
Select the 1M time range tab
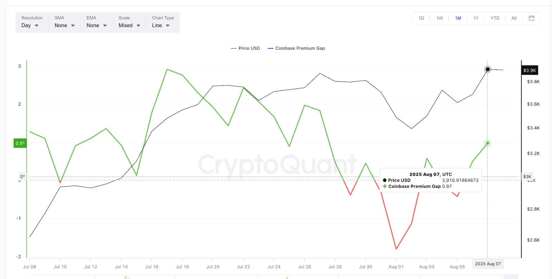[458, 18]
